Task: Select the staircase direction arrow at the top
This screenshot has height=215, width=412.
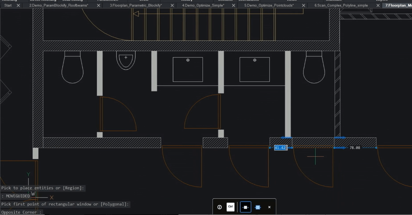Action: [x=136, y=14]
